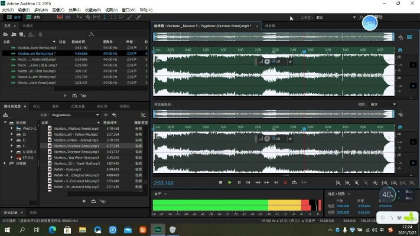
Task: Show the spectral pitch display
Action: point(68,17)
